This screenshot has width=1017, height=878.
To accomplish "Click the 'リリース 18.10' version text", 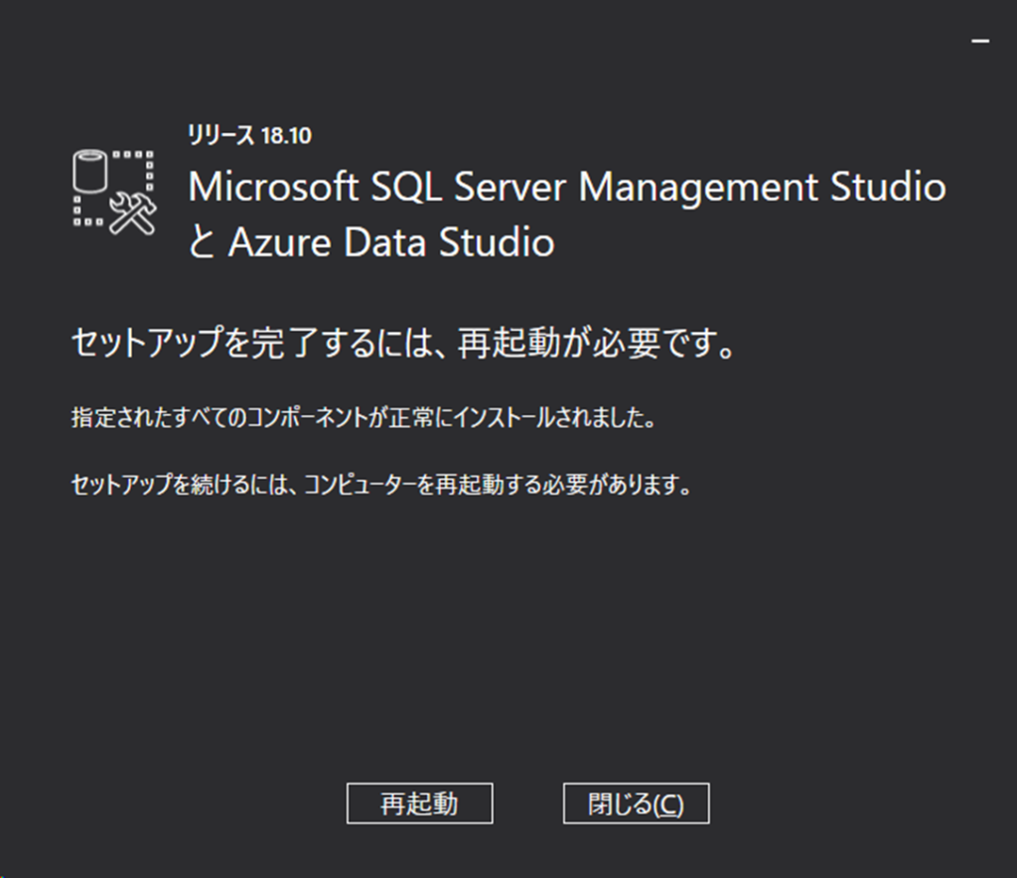I will tap(249, 135).
